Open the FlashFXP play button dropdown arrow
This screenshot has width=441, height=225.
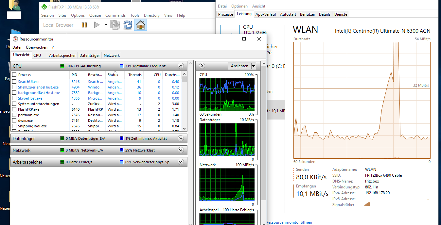[106, 25]
